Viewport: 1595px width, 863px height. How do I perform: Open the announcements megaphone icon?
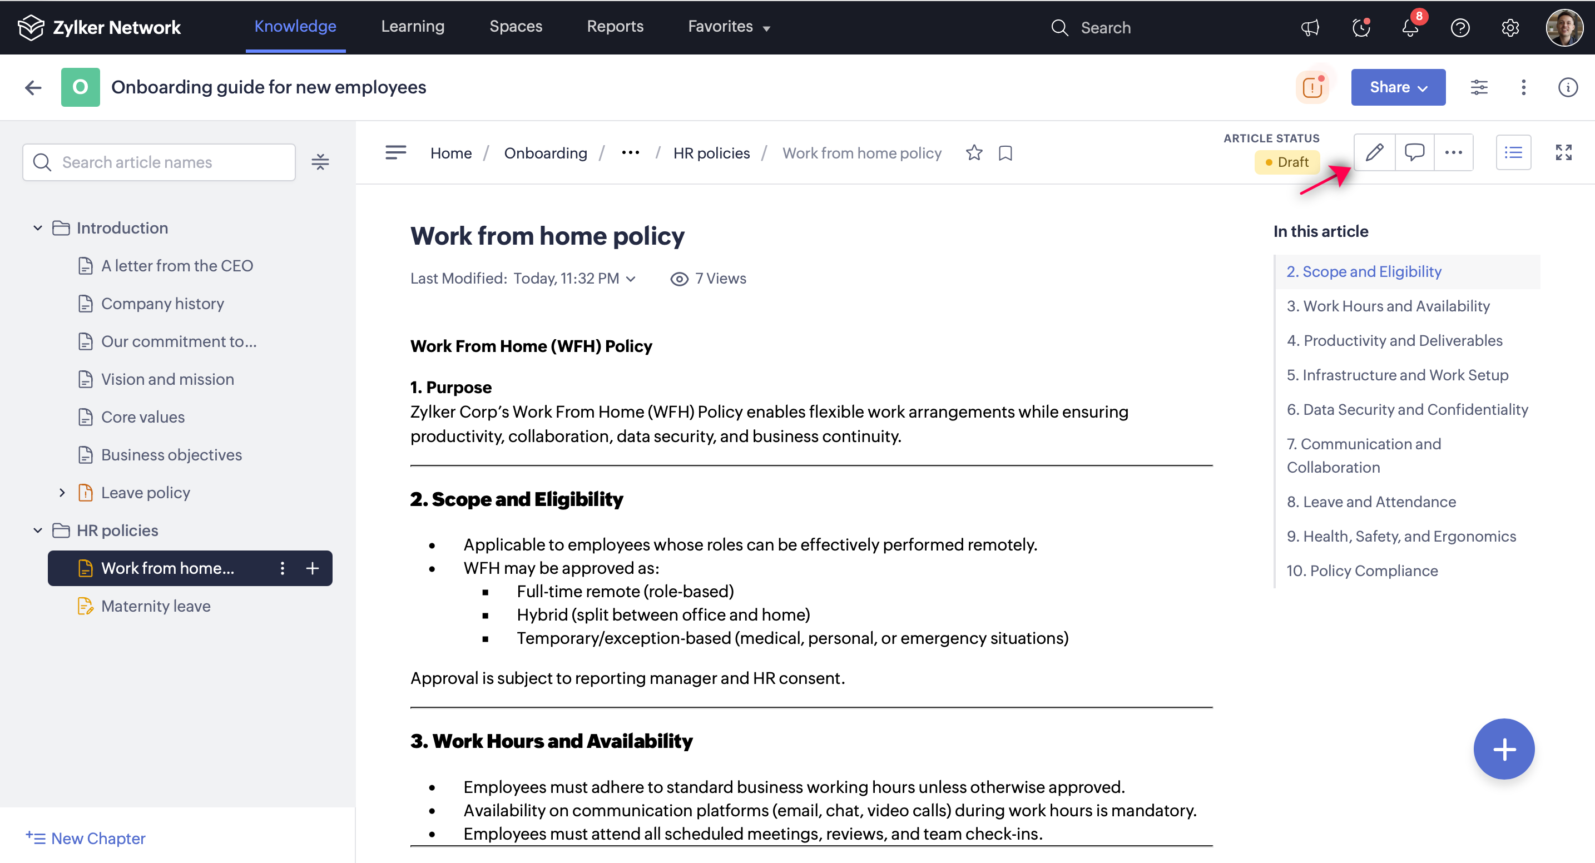pos(1310,28)
